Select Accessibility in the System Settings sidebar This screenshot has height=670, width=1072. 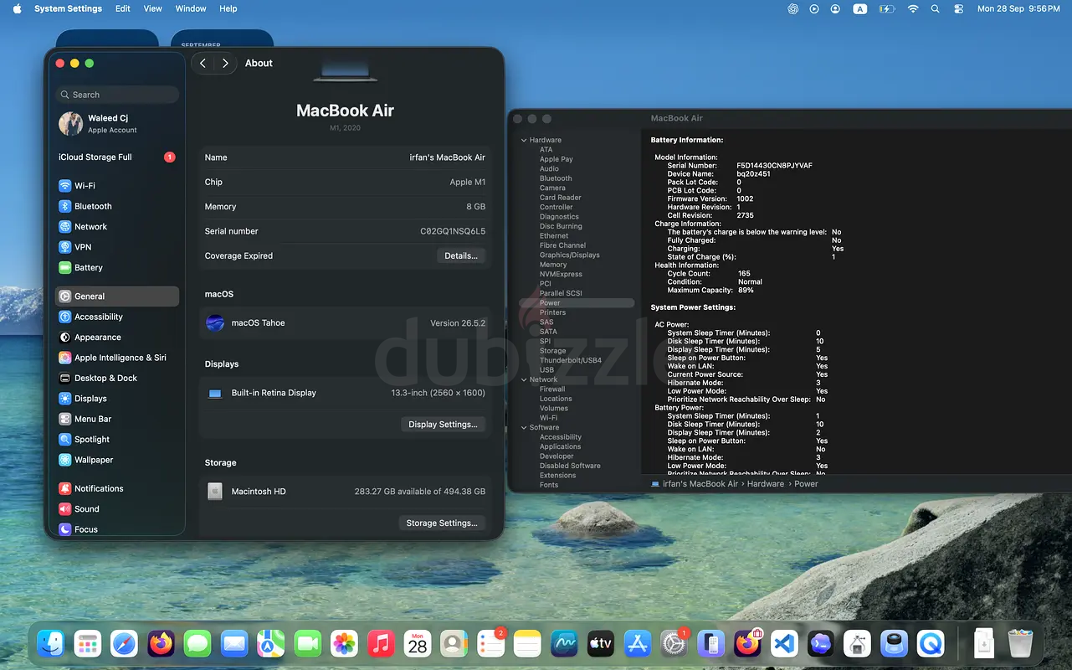click(x=117, y=317)
